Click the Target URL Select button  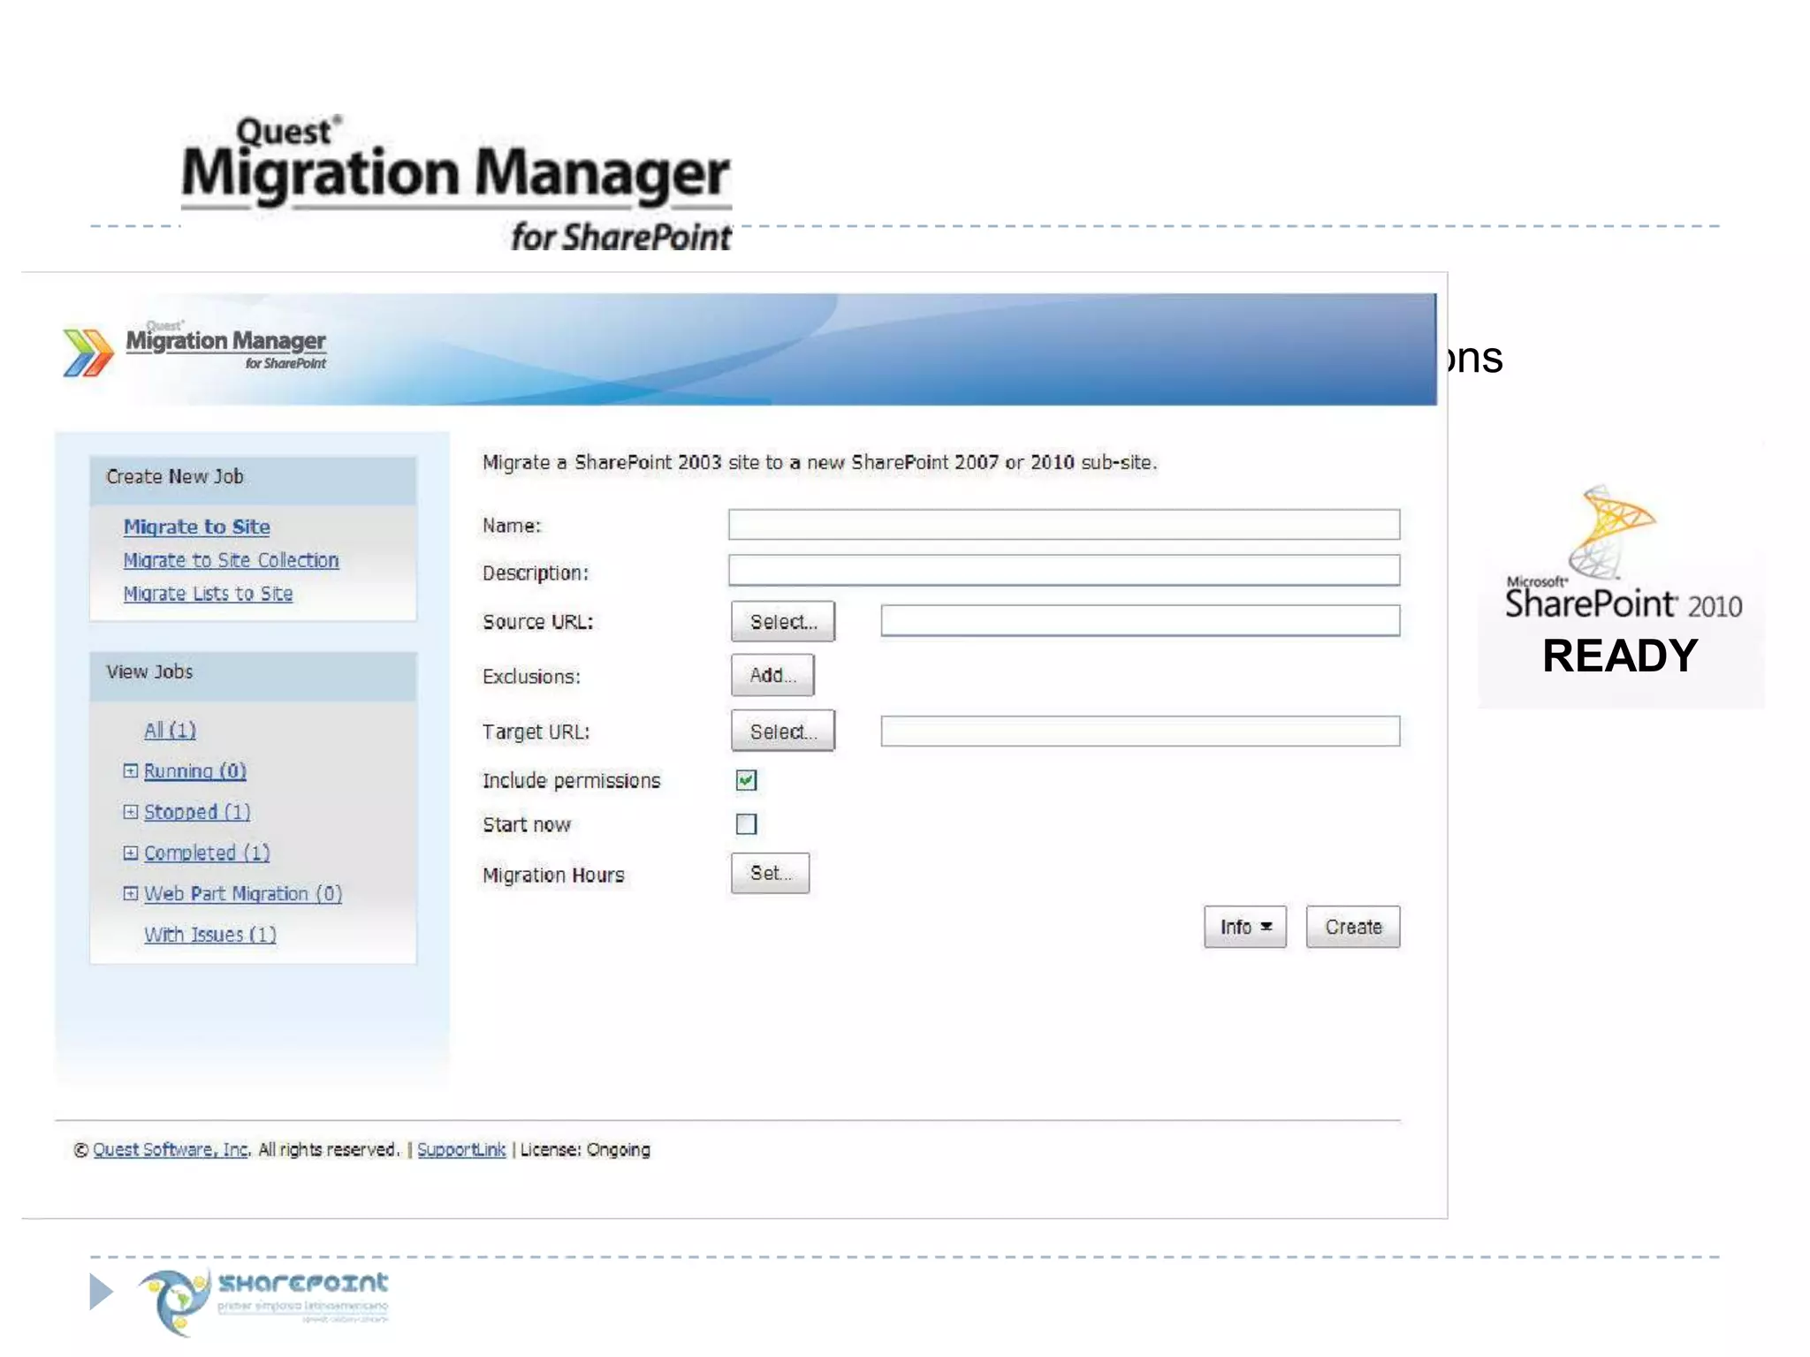click(x=782, y=732)
